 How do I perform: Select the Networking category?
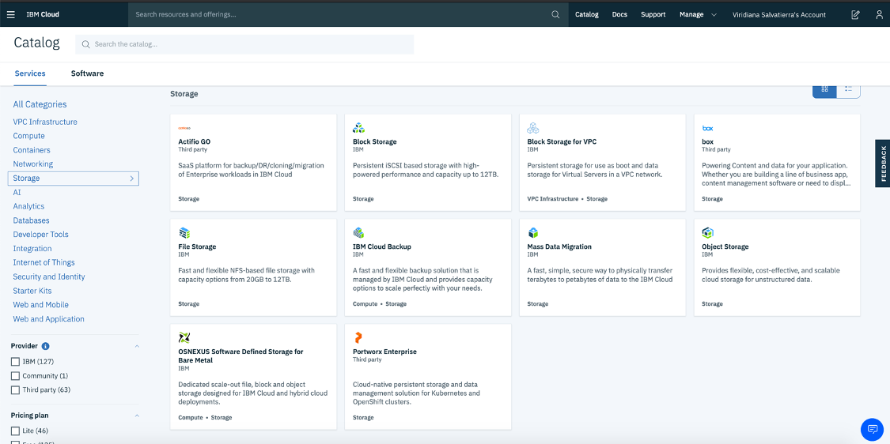coord(33,164)
